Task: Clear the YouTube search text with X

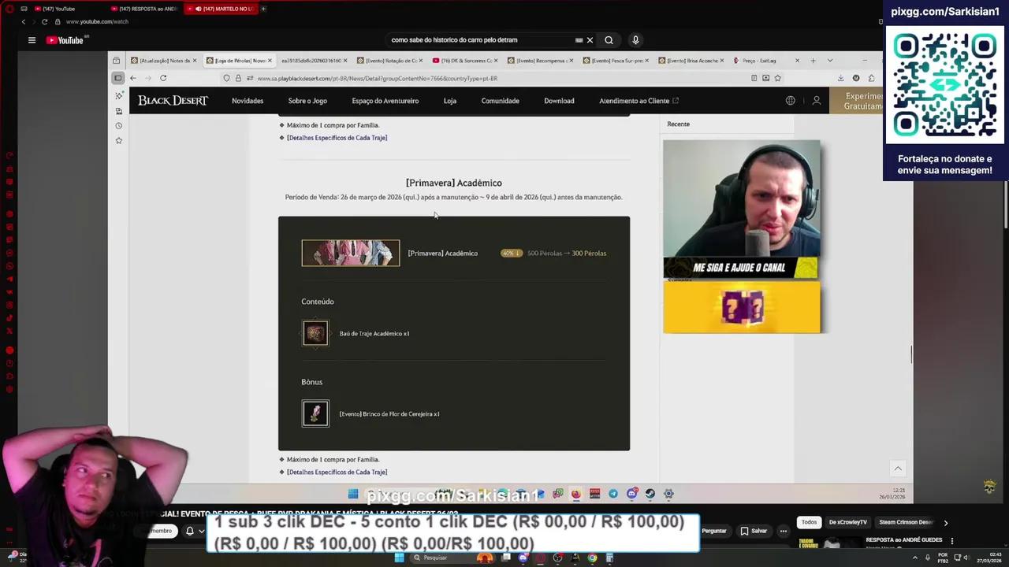Action: point(590,40)
